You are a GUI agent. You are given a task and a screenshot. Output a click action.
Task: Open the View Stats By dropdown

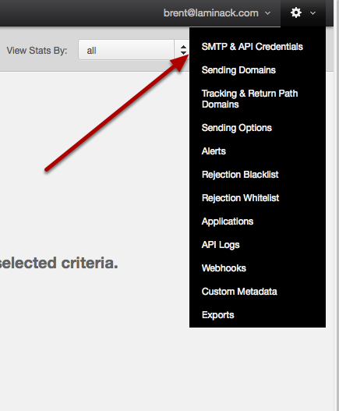click(x=133, y=50)
